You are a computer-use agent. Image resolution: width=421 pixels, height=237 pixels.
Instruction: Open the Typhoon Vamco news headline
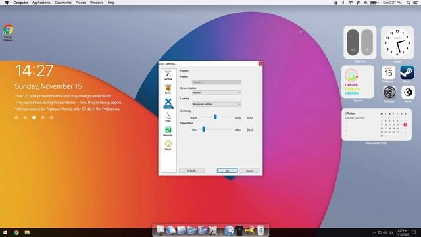(x=67, y=109)
